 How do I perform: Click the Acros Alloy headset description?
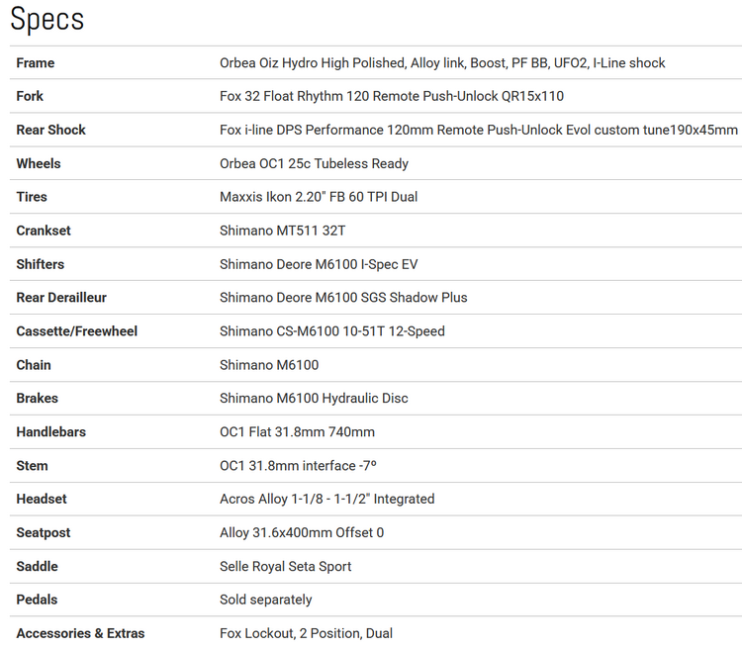click(327, 499)
